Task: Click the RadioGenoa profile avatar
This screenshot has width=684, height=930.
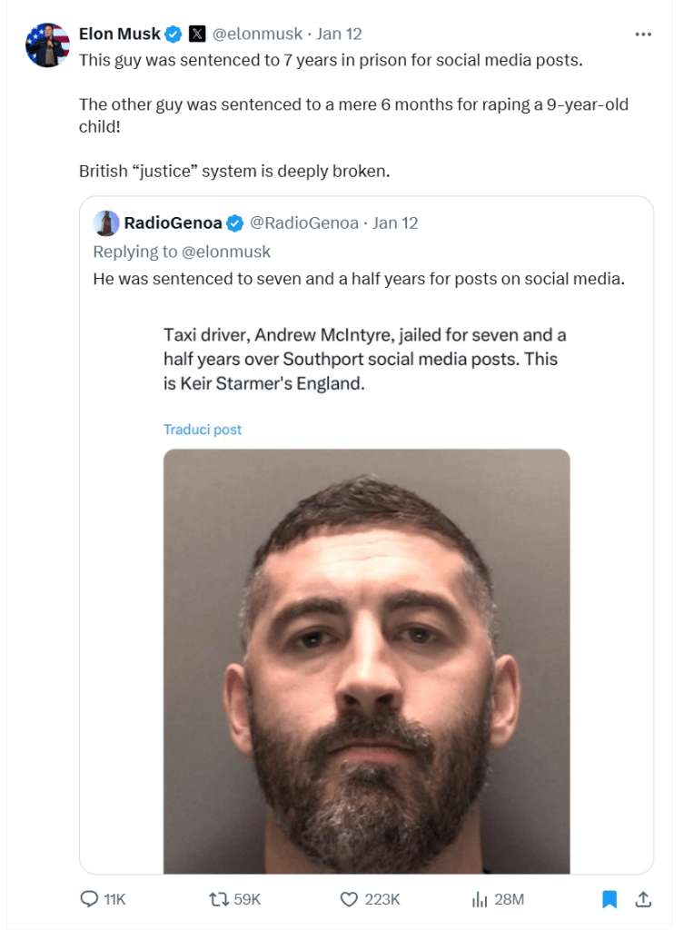Action: [106, 223]
